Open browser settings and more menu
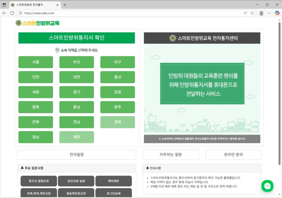 click(x=269, y=13)
